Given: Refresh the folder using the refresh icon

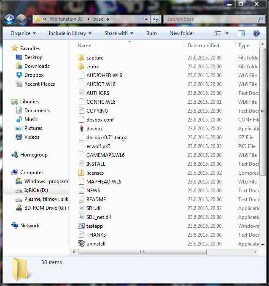Looking at the screenshot, I should (156, 19).
